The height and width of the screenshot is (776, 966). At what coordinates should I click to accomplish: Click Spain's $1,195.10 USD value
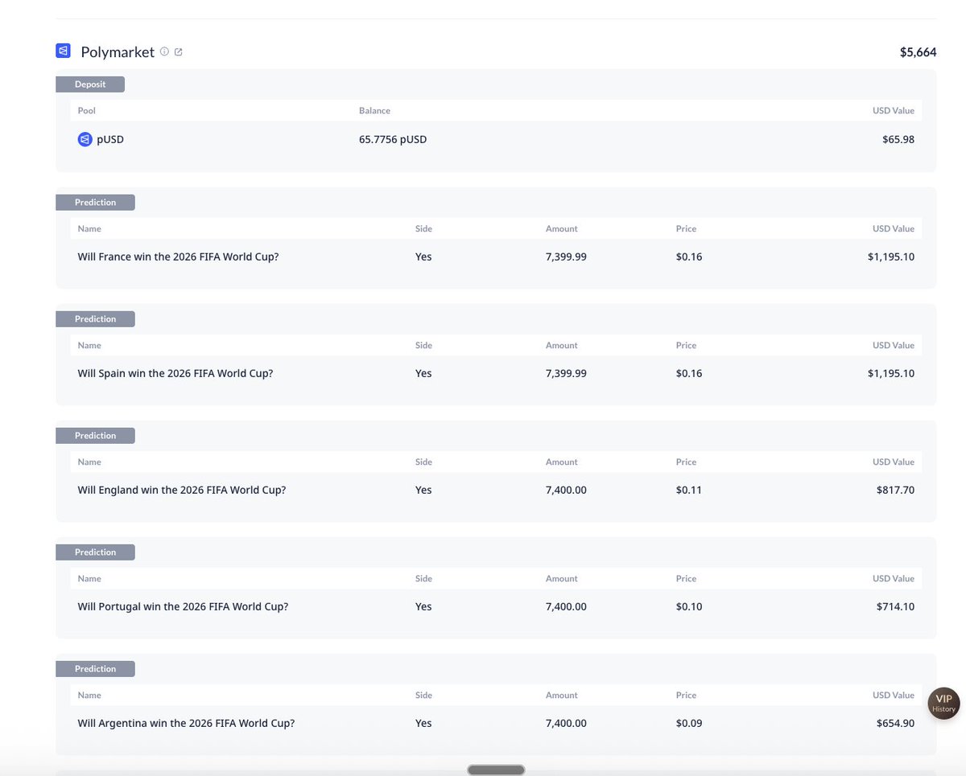pyautogui.click(x=891, y=373)
